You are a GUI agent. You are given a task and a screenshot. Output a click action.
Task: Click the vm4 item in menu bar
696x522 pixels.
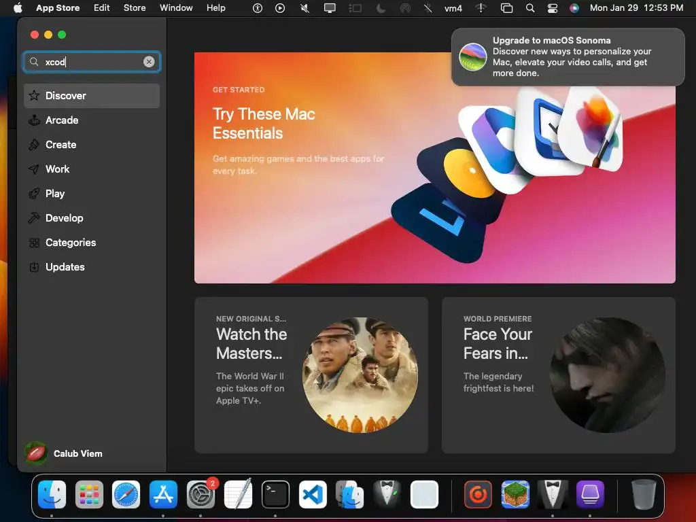click(453, 8)
